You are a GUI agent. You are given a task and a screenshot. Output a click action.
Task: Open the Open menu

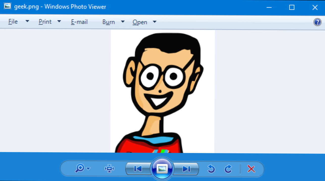point(140,22)
